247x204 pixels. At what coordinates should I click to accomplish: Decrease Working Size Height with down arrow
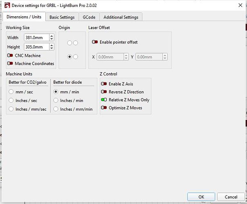coord(51,49)
